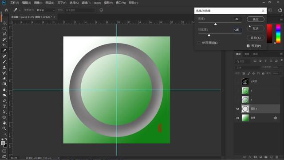Image resolution: width=284 pixels, height=160 pixels.
Task: Select the Clone Stamp tool
Action: point(4,67)
